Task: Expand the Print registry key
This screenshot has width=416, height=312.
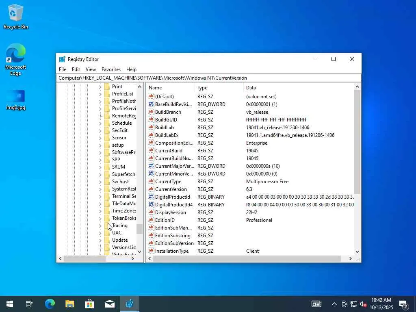Action: (100, 87)
